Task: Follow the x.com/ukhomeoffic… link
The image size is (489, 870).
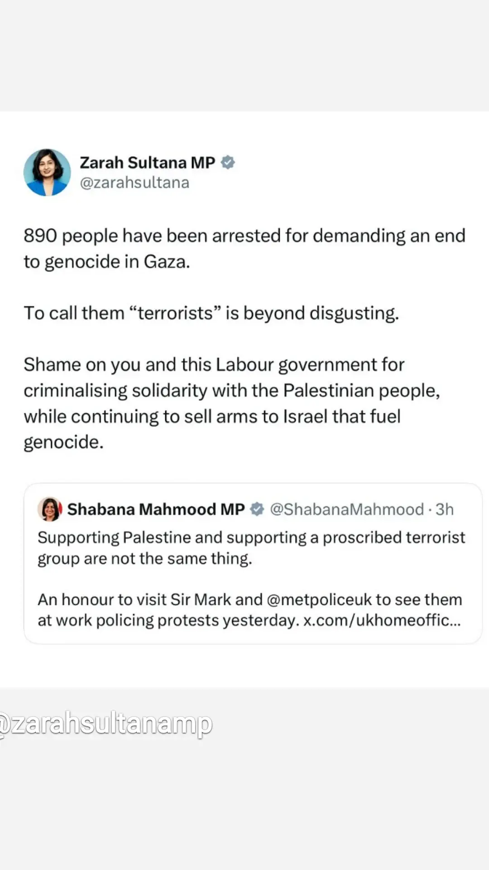Action: coord(382,620)
